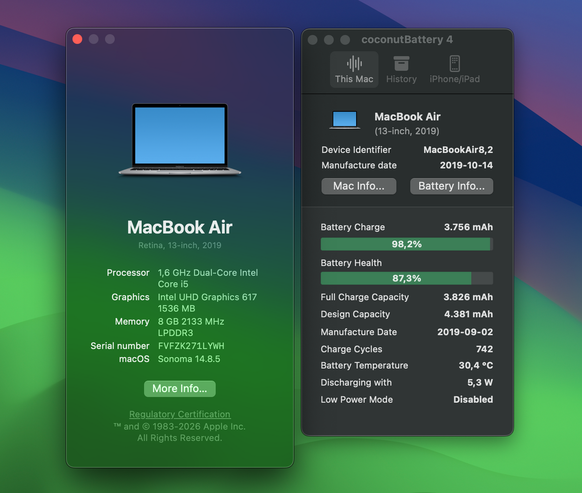Click the gray zoom button of coconutBattery
Viewport: 582px width, 493px height.
[345, 40]
